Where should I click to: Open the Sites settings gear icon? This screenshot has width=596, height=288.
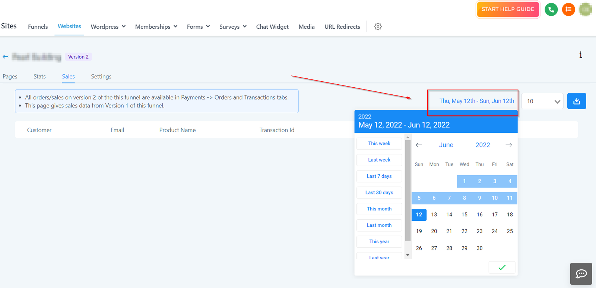pos(378,26)
